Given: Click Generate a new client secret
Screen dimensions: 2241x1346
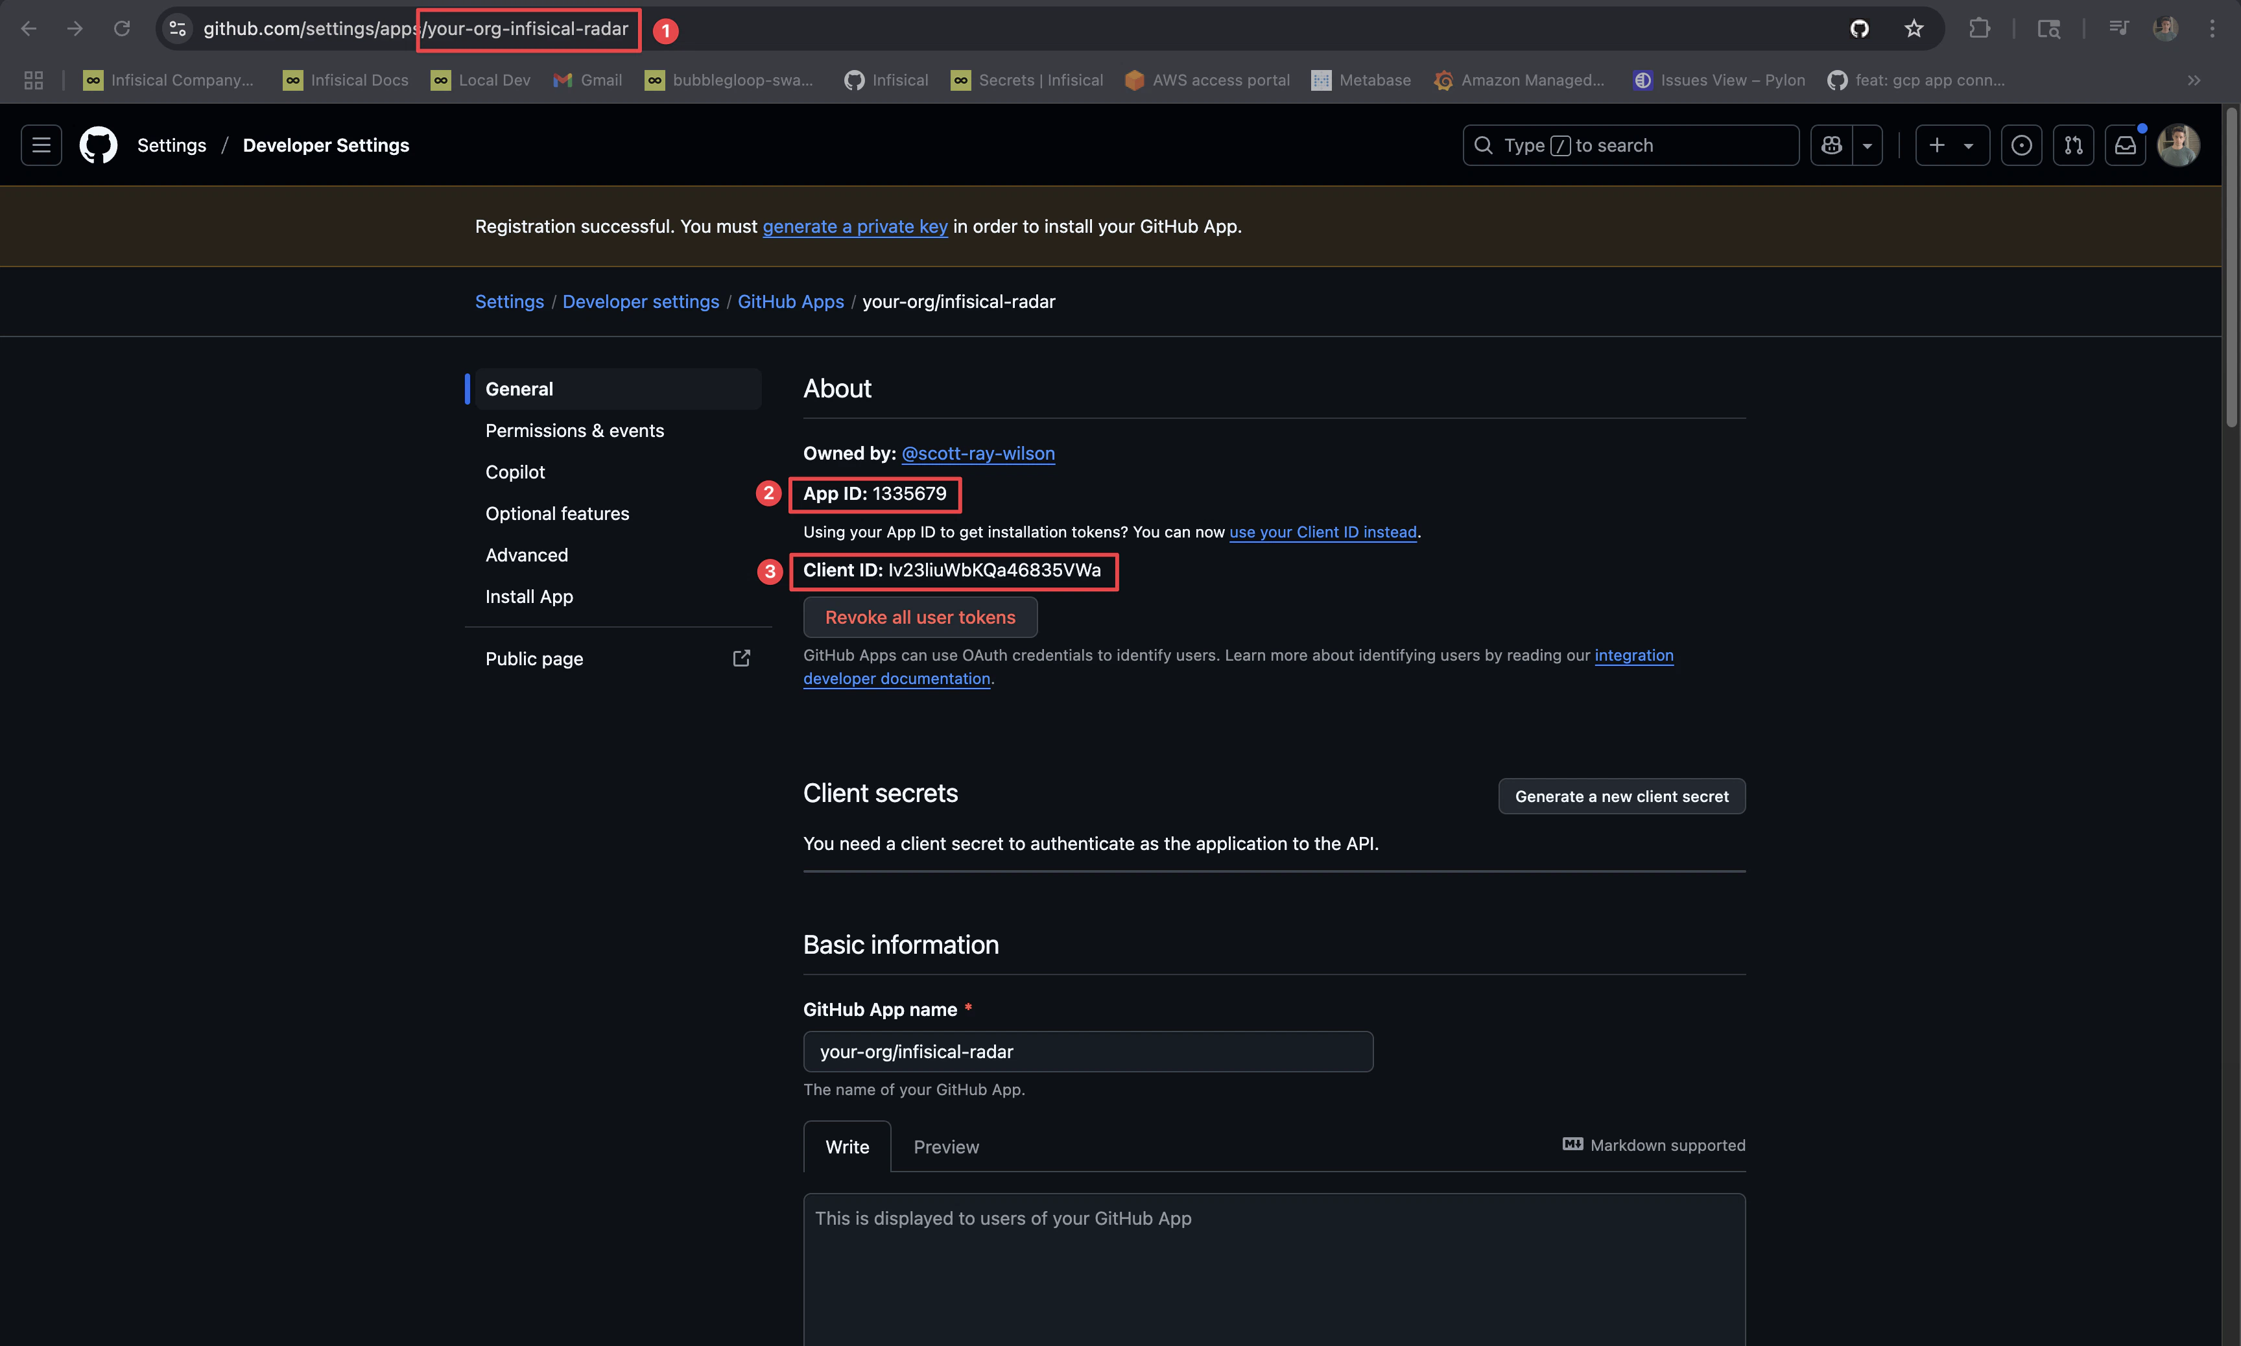Looking at the screenshot, I should click(x=1622, y=796).
